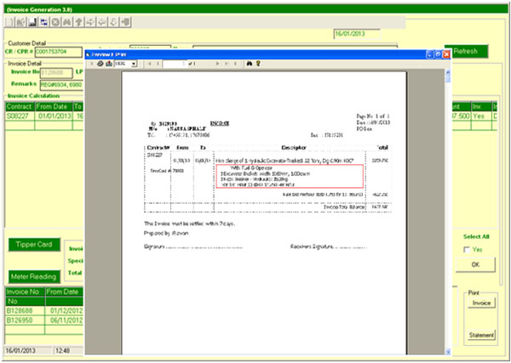Click the preview scrollbar down arrow

pos(448,351)
